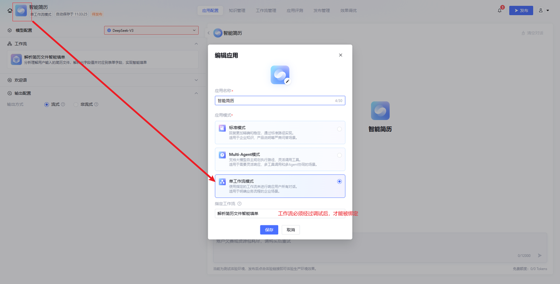Click the 智能简历 app icon in header
This screenshot has width=560, height=284.
coord(21,10)
